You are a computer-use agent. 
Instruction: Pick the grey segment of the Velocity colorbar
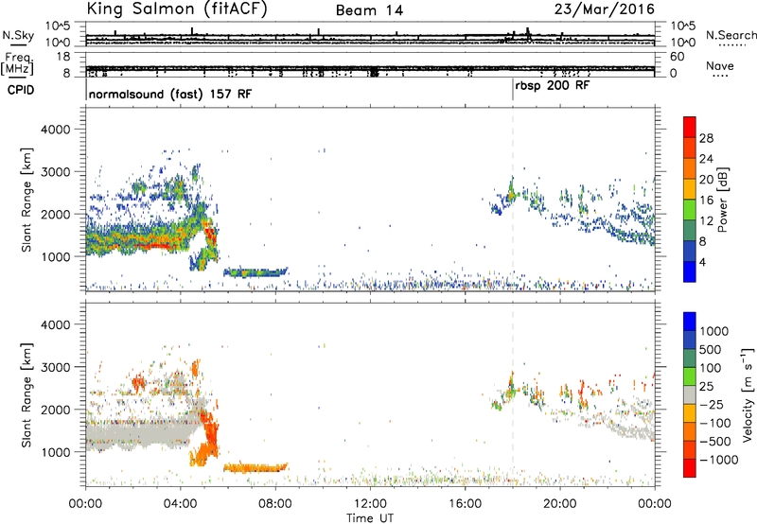pyautogui.click(x=690, y=394)
